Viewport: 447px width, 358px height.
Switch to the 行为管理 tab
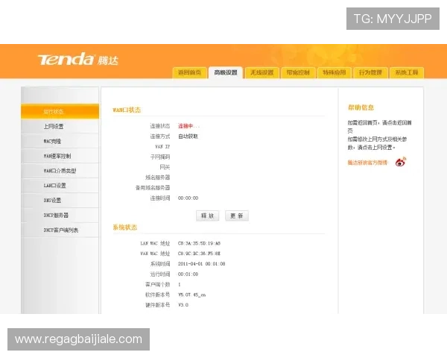(370, 72)
